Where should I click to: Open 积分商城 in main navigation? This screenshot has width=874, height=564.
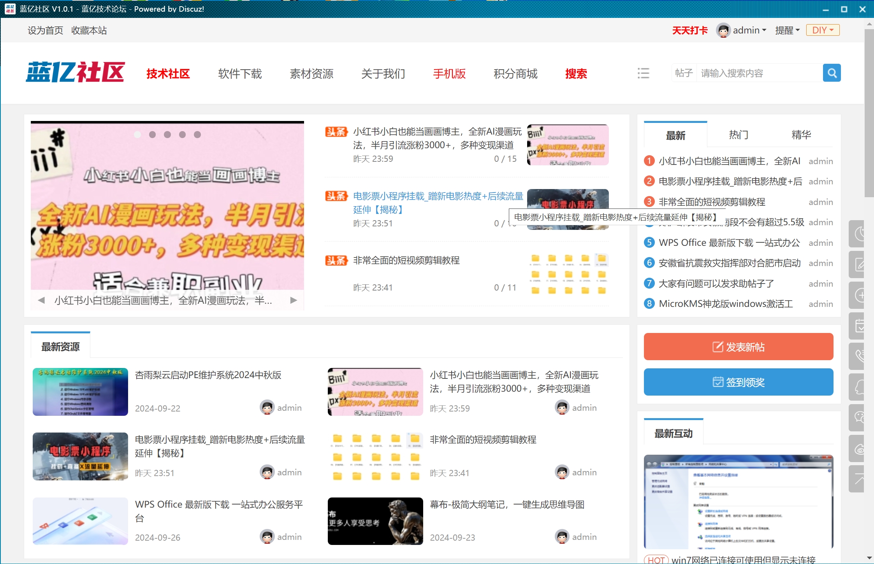coord(515,74)
